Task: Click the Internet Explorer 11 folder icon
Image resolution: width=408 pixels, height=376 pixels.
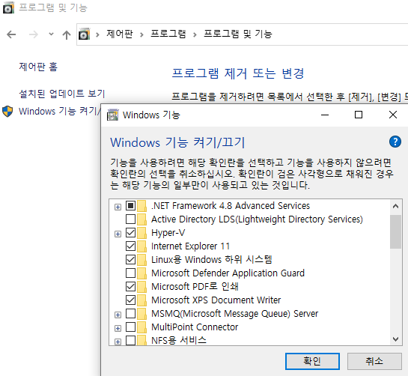Action: point(141,246)
